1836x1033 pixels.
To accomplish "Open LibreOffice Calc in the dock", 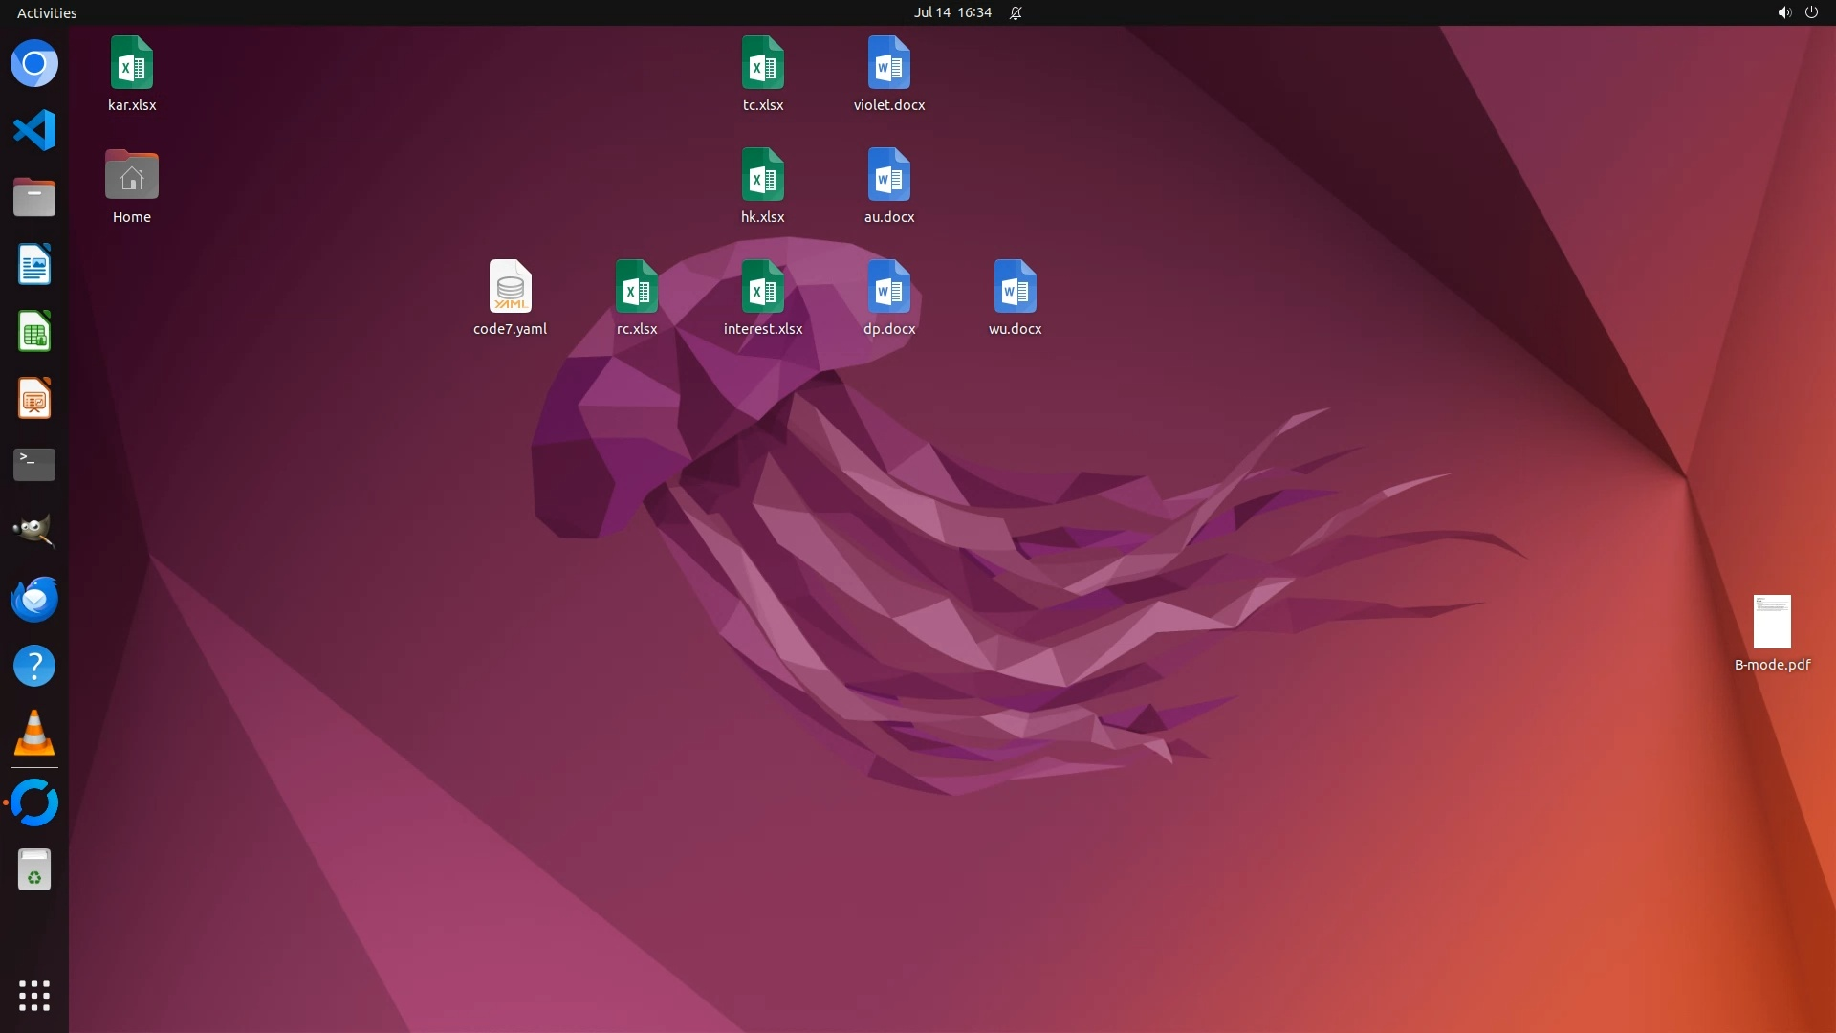I will click(34, 332).
